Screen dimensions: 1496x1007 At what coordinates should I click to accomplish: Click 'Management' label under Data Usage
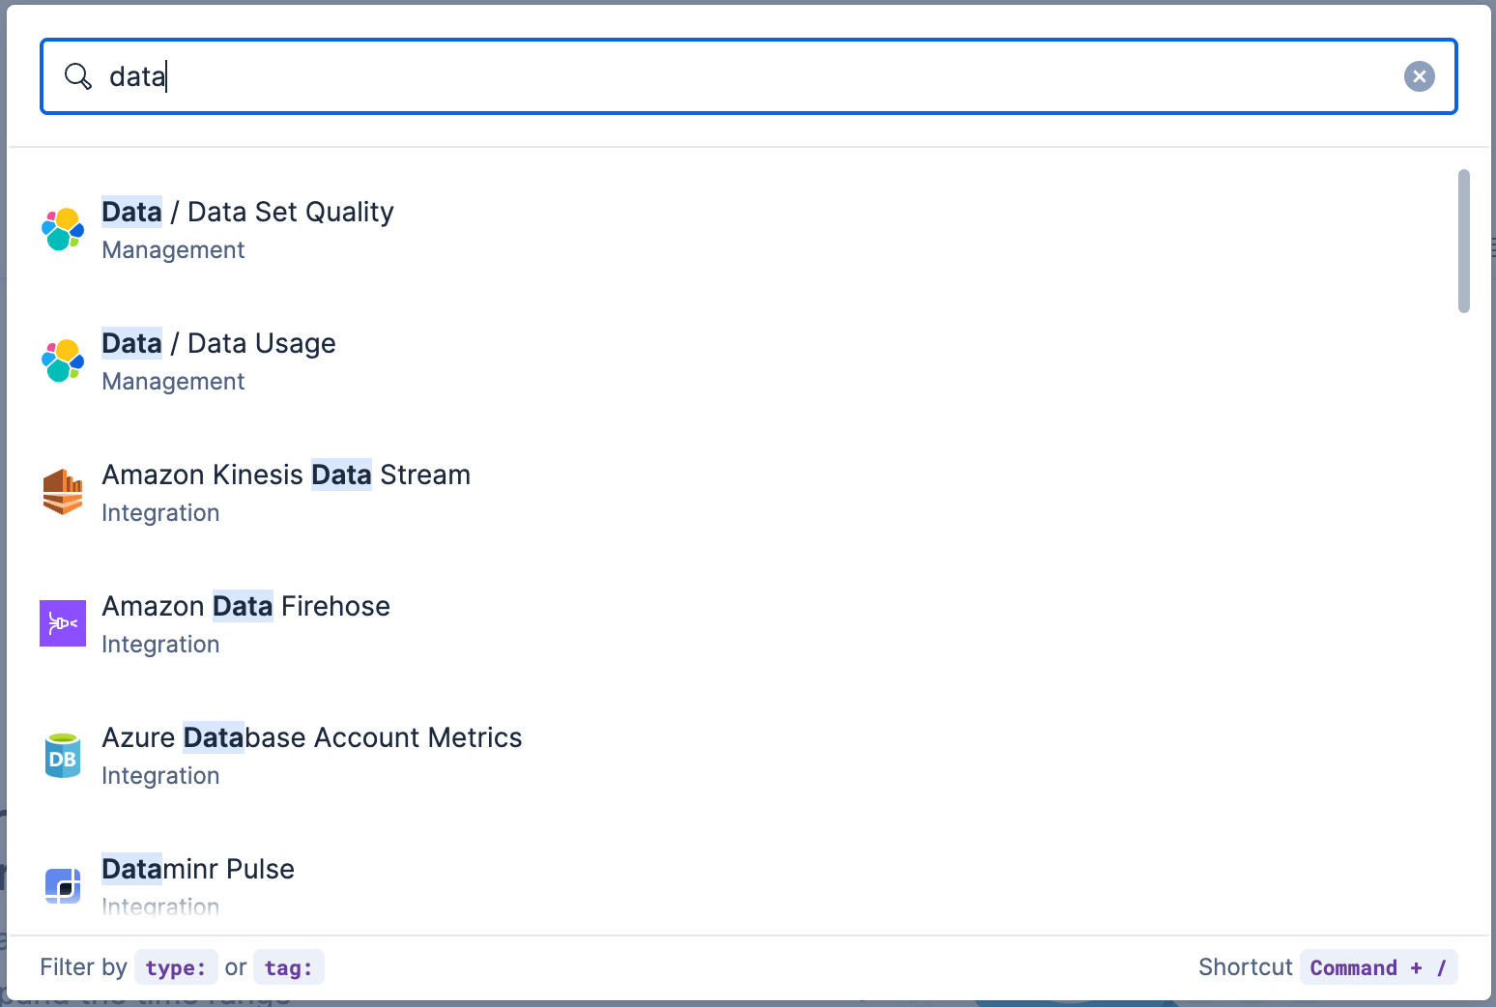(173, 382)
